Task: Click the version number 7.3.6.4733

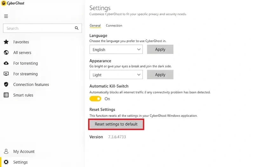Action: point(117,137)
